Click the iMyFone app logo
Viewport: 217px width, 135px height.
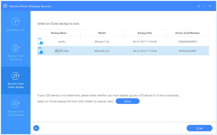[x=5, y=6]
